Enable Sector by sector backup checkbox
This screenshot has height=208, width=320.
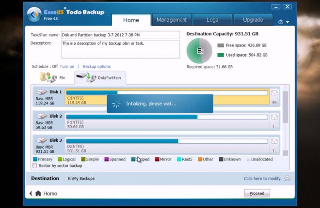click(x=35, y=165)
